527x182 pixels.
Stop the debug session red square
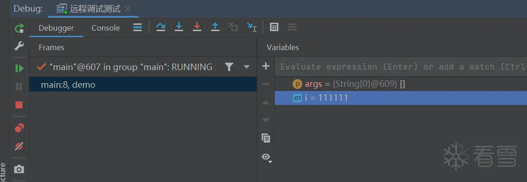coord(19,105)
